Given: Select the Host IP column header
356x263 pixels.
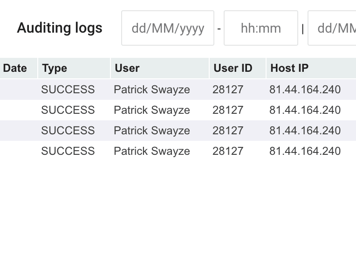Looking at the screenshot, I should [x=289, y=68].
